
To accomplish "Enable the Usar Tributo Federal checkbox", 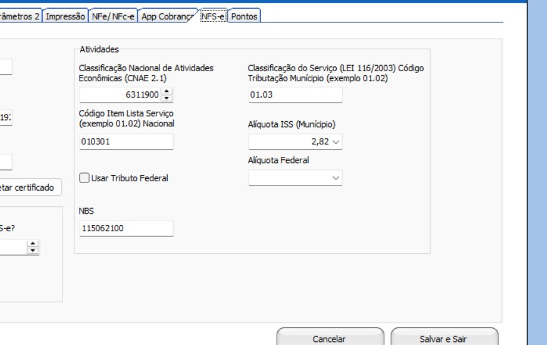I will [x=84, y=178].
